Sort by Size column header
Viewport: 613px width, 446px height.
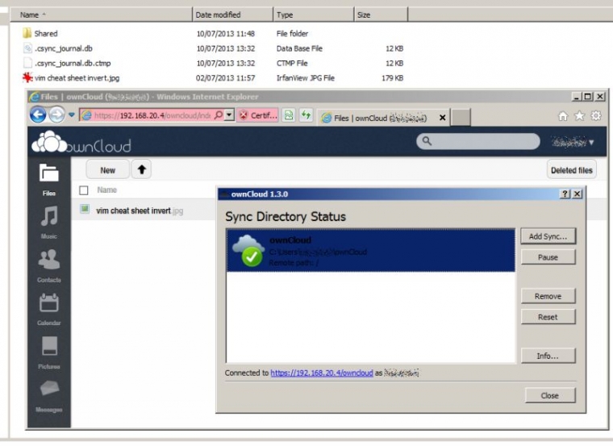[381, 15]
